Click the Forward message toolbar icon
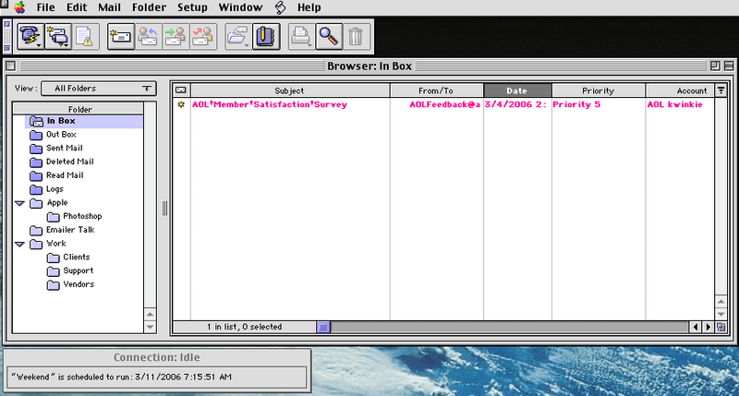 [176, 36]
